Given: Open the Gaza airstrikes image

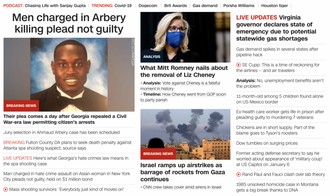Looking at the screenshot, I should coord(185,135).
